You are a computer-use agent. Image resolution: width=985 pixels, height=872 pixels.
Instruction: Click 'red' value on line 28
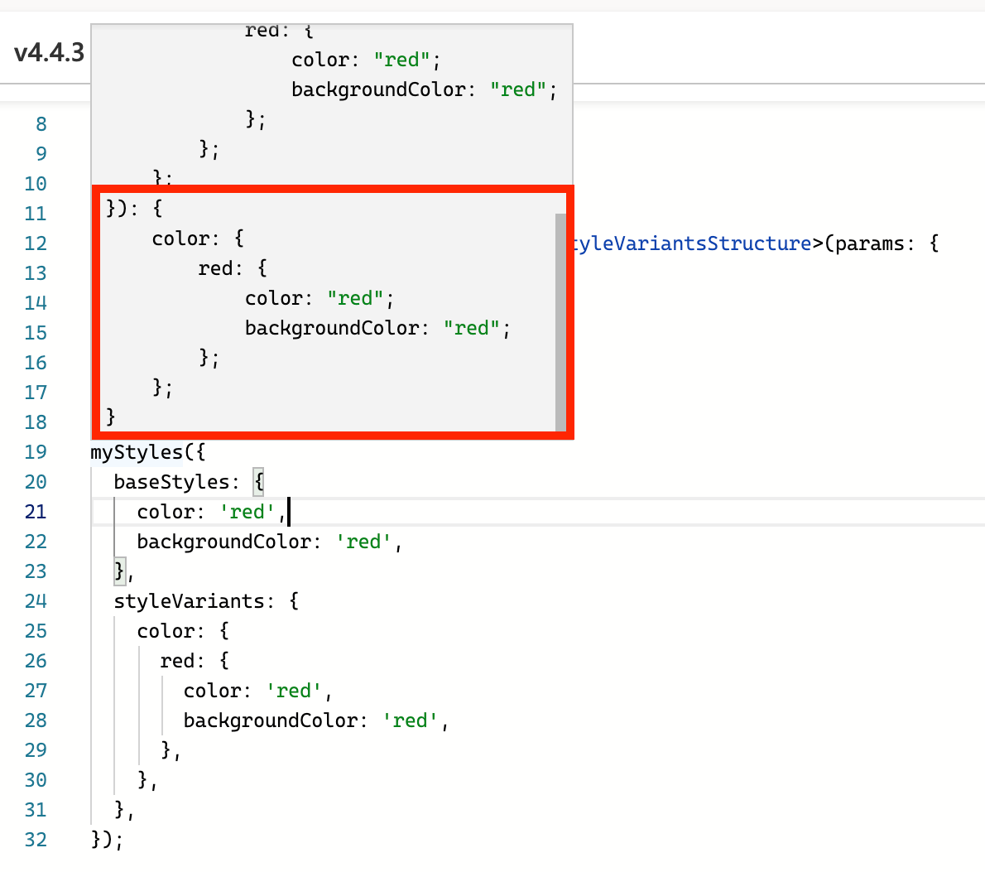tap(411, 720)
